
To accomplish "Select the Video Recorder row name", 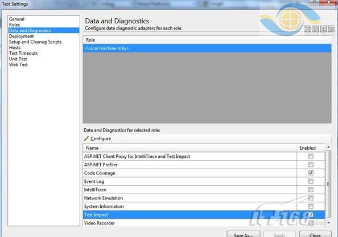I will (x=100, y=223).
